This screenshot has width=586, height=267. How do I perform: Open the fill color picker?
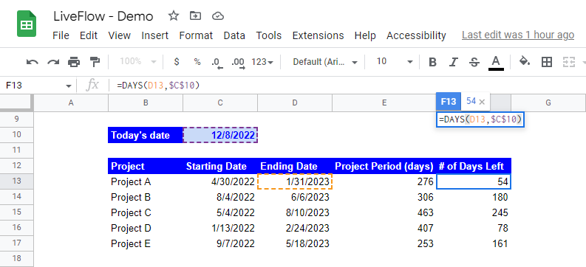click(x=525, y=61)
